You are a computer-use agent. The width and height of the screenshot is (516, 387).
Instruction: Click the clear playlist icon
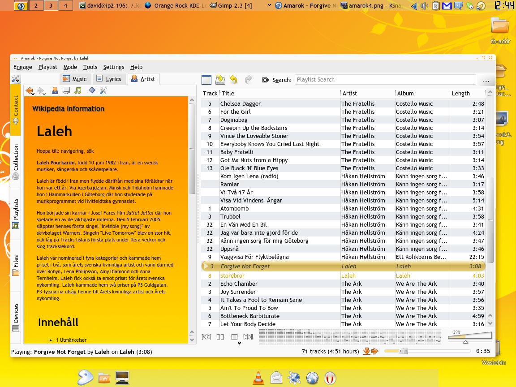206,80
